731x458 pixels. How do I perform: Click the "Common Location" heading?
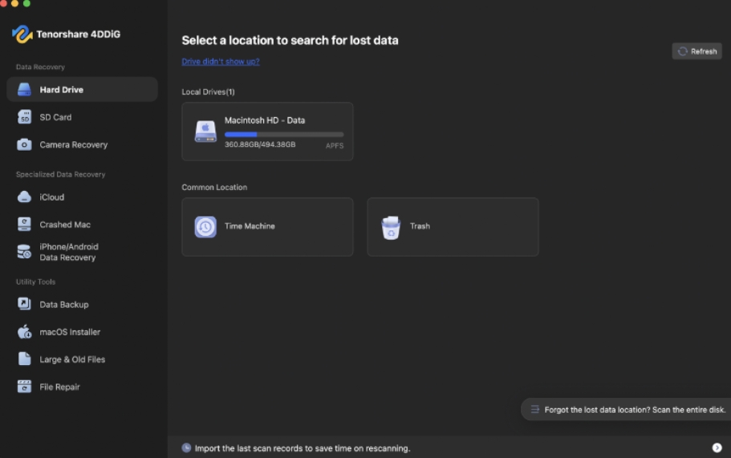214,188
